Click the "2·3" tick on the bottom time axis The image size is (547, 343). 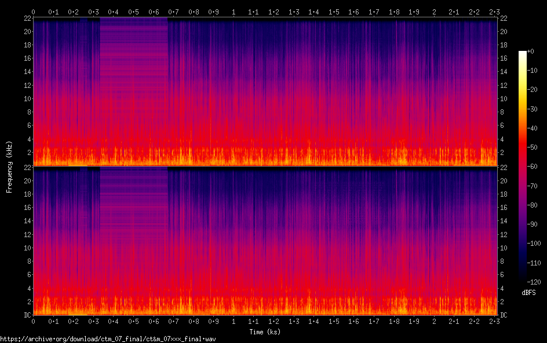point(494,322)
